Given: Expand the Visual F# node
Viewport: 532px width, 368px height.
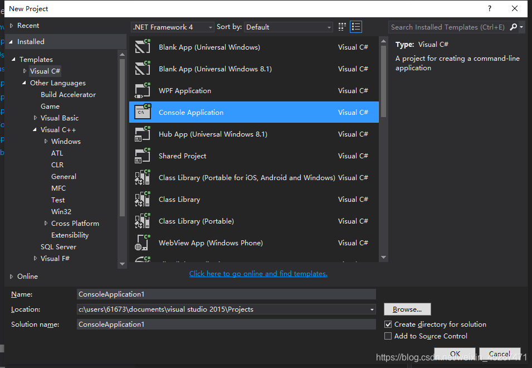Looking at the screenshot, I should (x=35, y=258).
